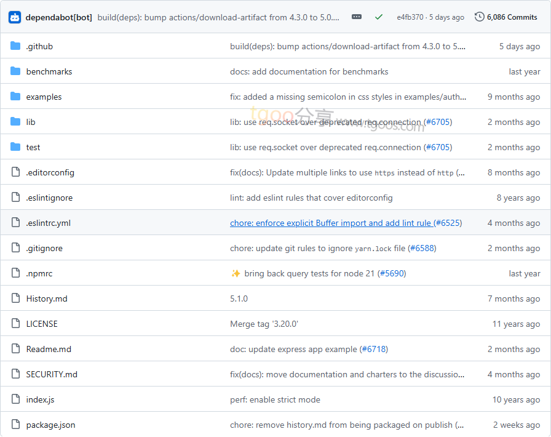
Task: Open the examples folder
Action: [44, 97]
